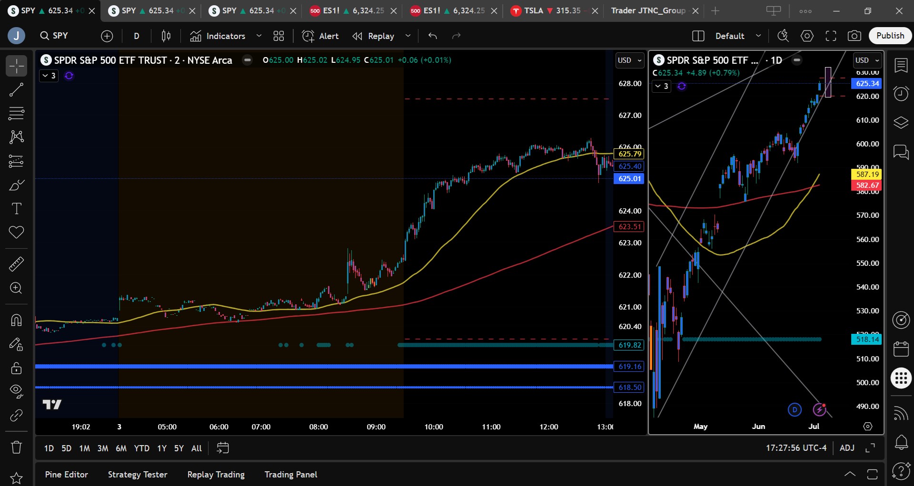The width and height of the screenshot is (914, 486).
Task: Undo the last chart action
Action: [432, 36]
